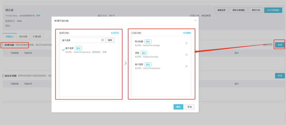Remove 湿度 from selected functions
The image size is (286, 125).
[186, 55]
